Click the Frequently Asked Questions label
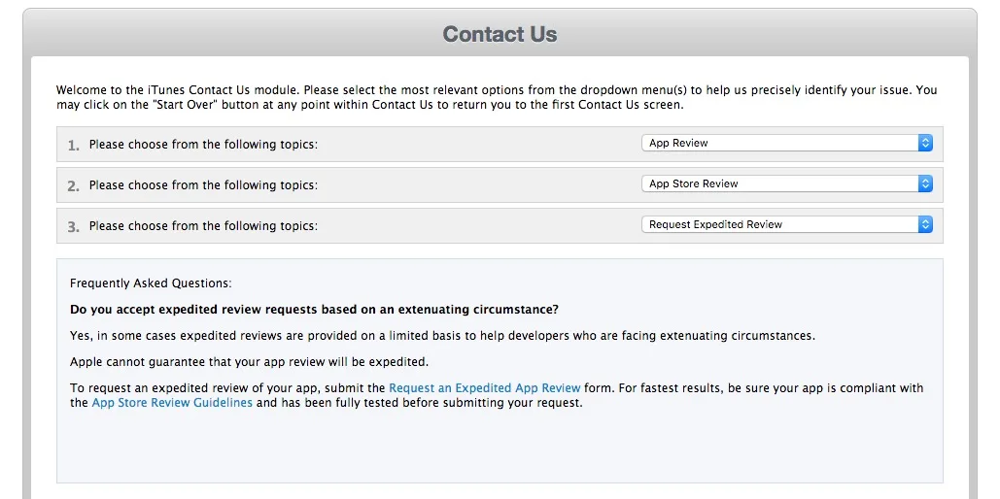 coord(152,283)
